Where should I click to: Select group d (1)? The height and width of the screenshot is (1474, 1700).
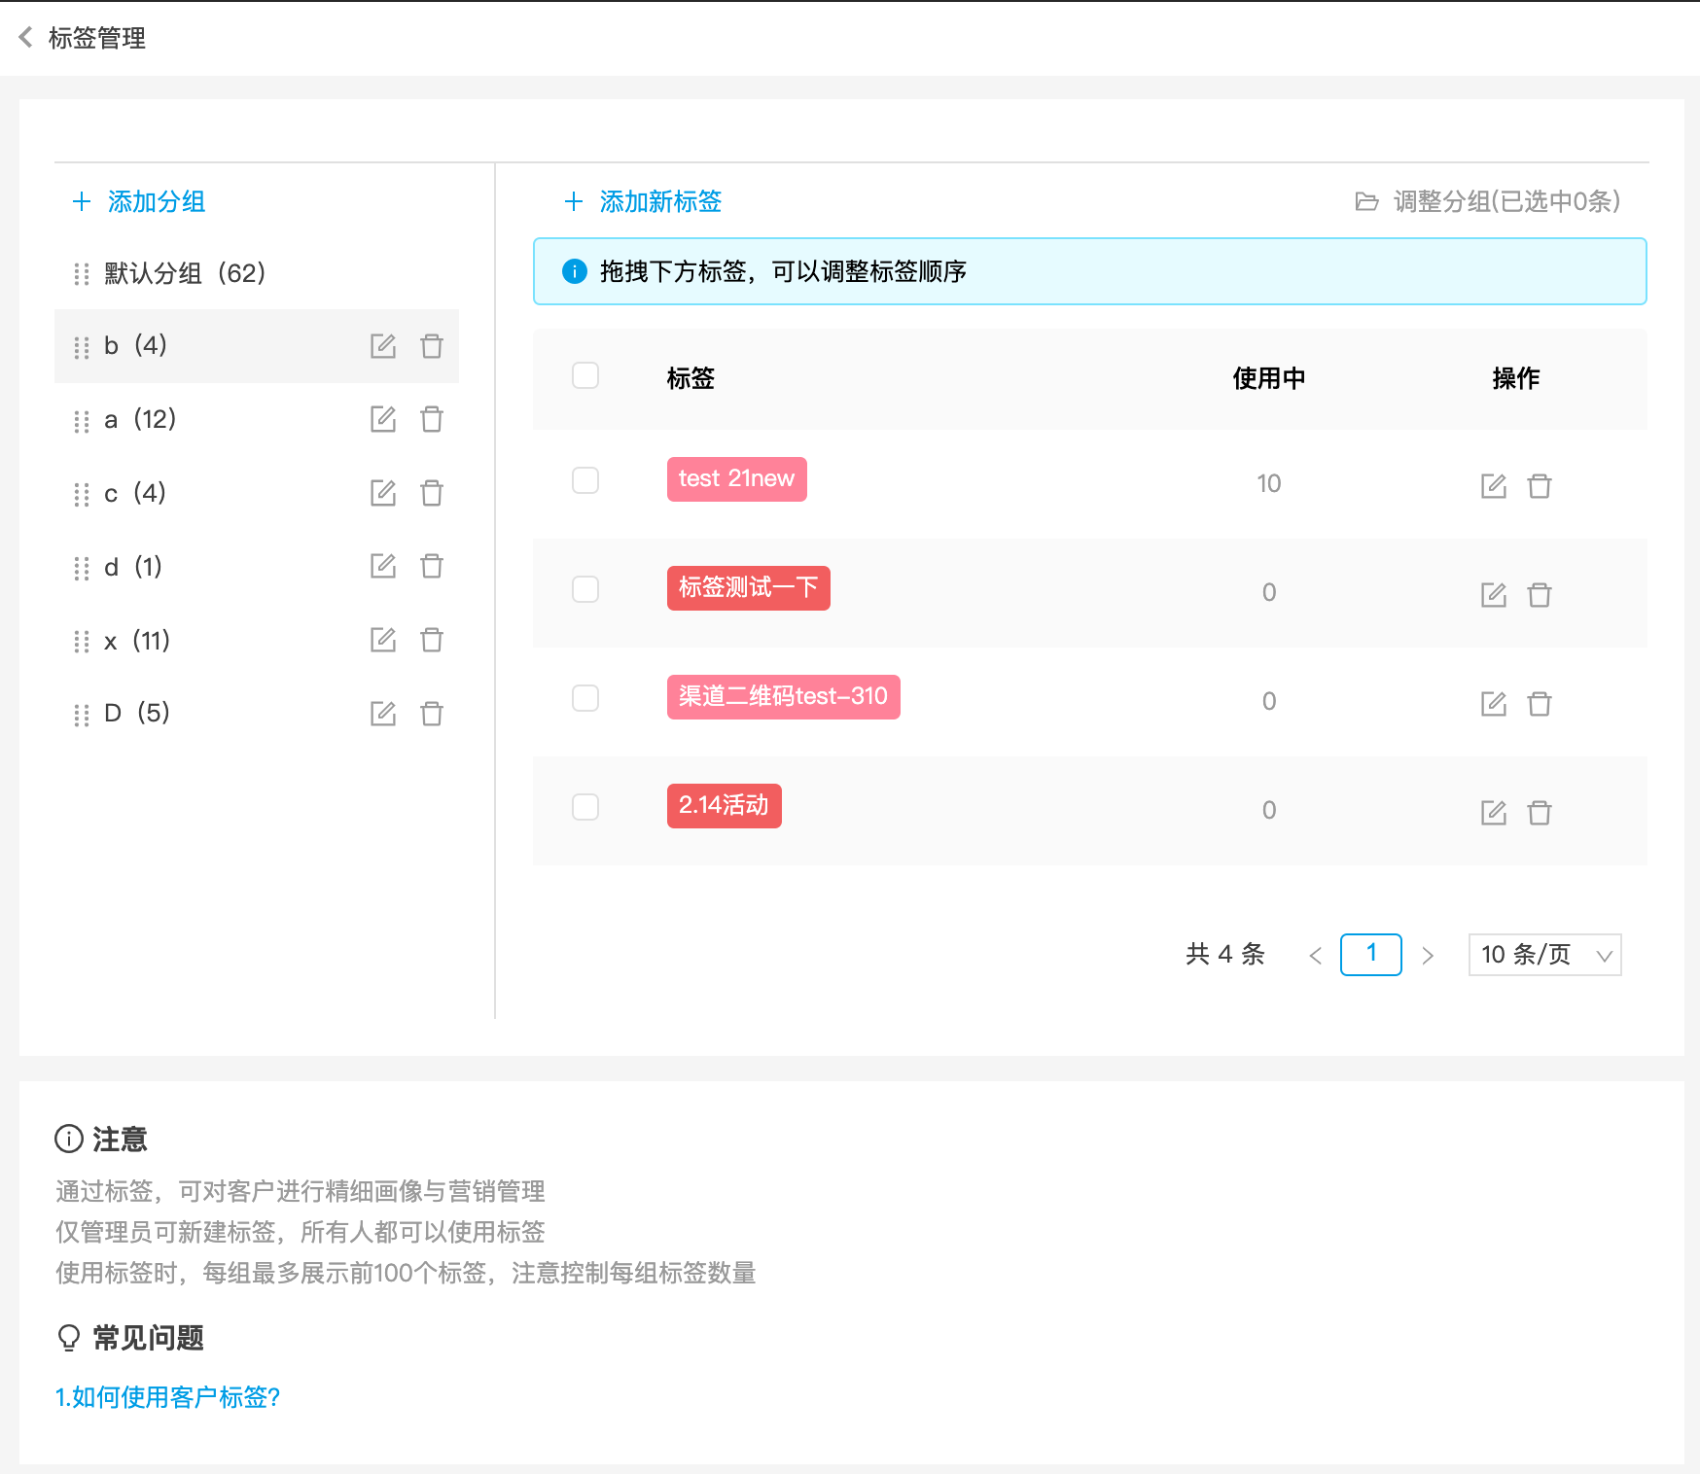point(257,566)
